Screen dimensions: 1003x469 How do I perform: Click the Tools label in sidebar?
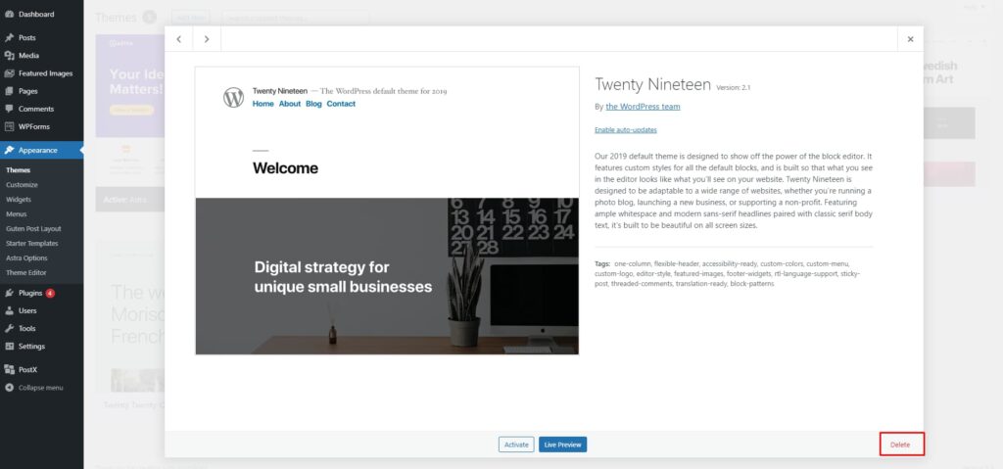coord(26,328)
